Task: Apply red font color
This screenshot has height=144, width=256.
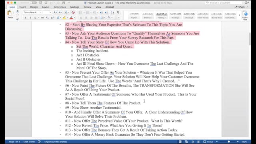Action: [71, 18]
